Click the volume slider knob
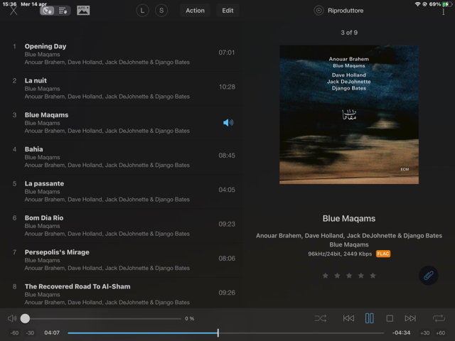Image resolution: width=455 pixels, height=341 pixels. click(x=26, y=318)
